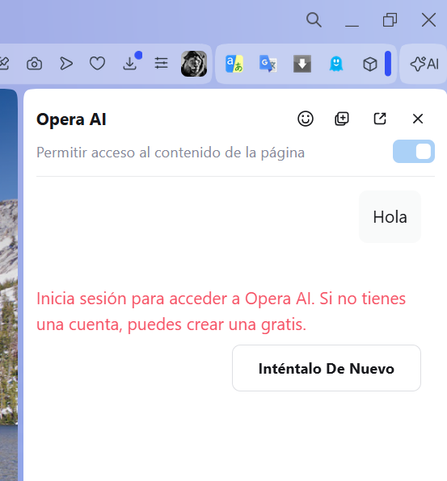Open the Google Translate extension icon
This screenshot has width=447, height=481.
pyautogui.click(x=268, y=64)
